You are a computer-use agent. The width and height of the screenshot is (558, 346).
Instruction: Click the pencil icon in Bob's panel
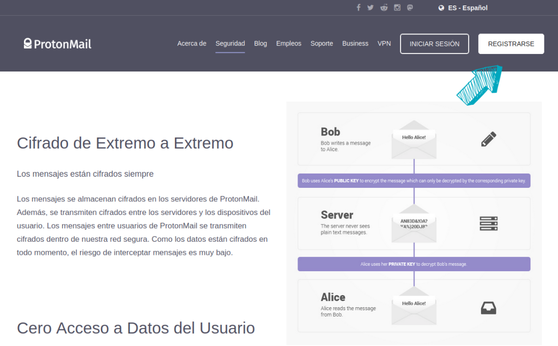coord(489,139)
